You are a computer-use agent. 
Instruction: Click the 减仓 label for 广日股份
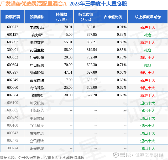coord(148,65)
